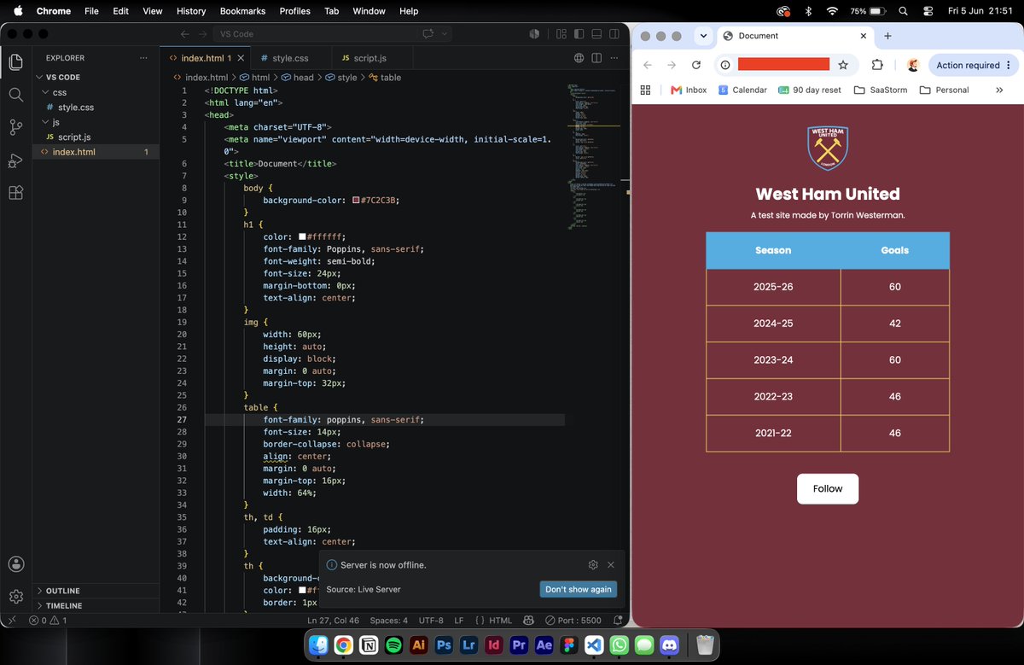Open Chrome Extensions puzzle icon
The width and height of the screenshot is (1024, 665).
point(877,65)
